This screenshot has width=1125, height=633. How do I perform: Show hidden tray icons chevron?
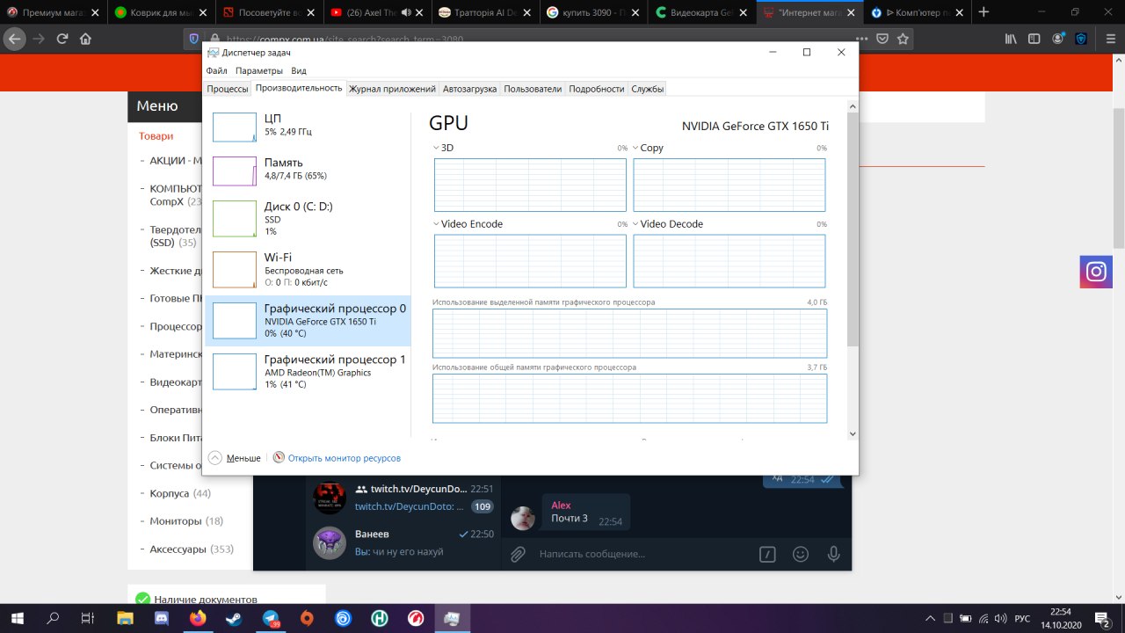(932, 618)
